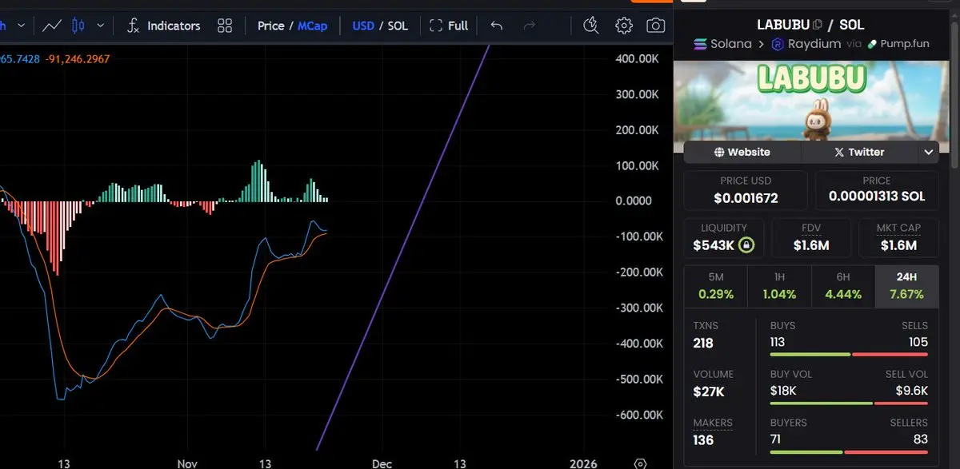Open the chart layout grid icon

click(225, 26)
